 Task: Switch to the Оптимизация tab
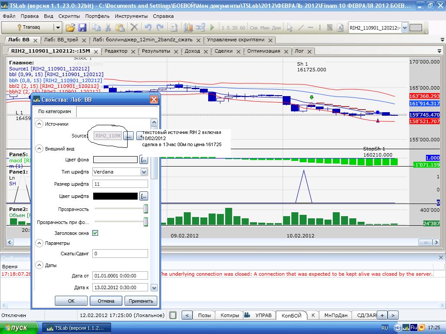pyautogui.click(x=264, y=51)
